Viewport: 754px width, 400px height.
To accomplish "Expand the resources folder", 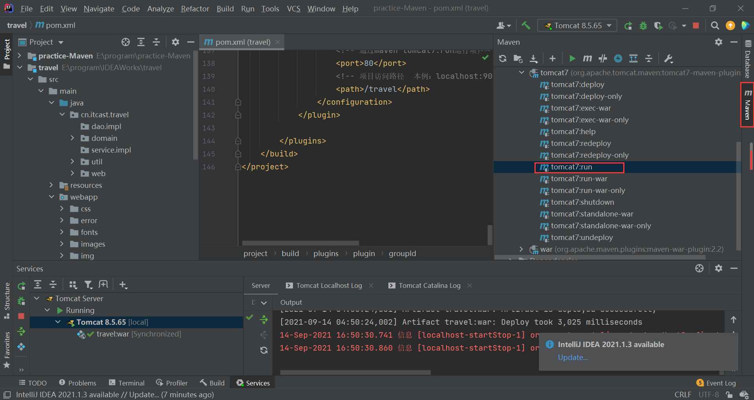I will click(51, 185).
